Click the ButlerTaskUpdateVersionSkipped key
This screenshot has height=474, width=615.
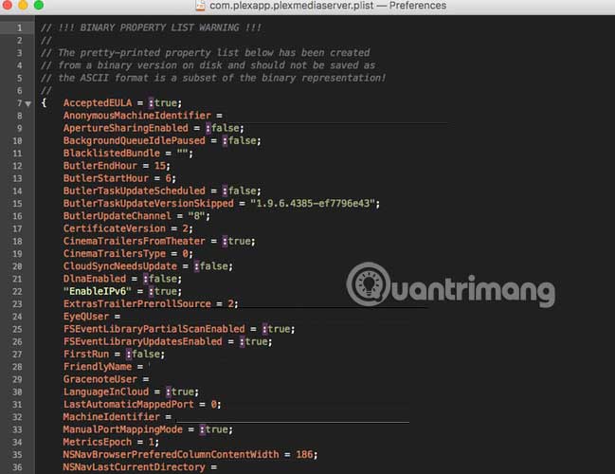(148, 204)
